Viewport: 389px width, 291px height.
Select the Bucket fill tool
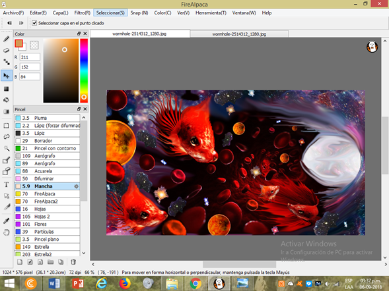6,100
